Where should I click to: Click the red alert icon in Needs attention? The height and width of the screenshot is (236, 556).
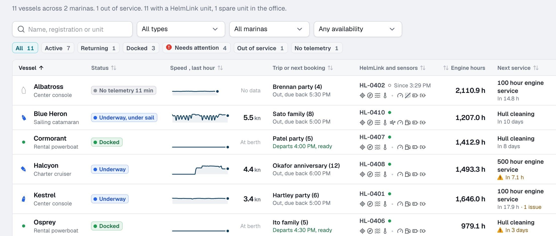click(169, 47)
